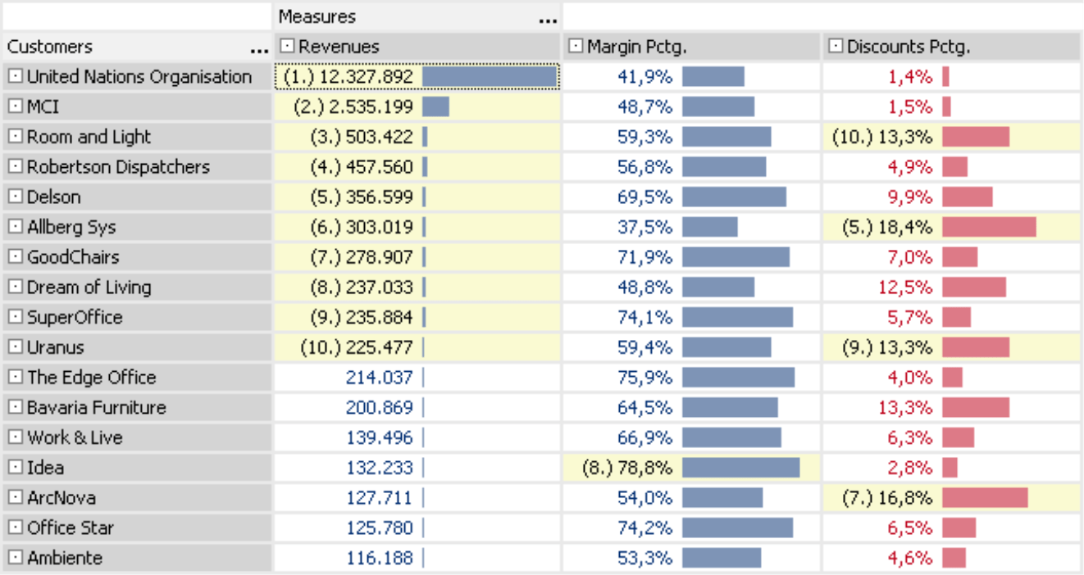Click the revenue bar for United Nations Organisation
This screenshot has width=1084, height=575.
(490, 76)
